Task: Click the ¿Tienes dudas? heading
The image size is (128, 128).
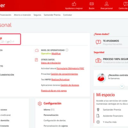Action: click(101, 34)
